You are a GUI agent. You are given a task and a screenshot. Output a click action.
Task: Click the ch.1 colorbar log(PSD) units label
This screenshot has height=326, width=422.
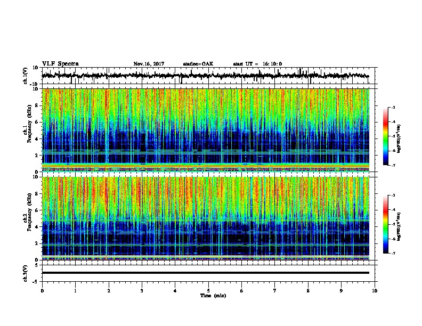coord(399,138)
